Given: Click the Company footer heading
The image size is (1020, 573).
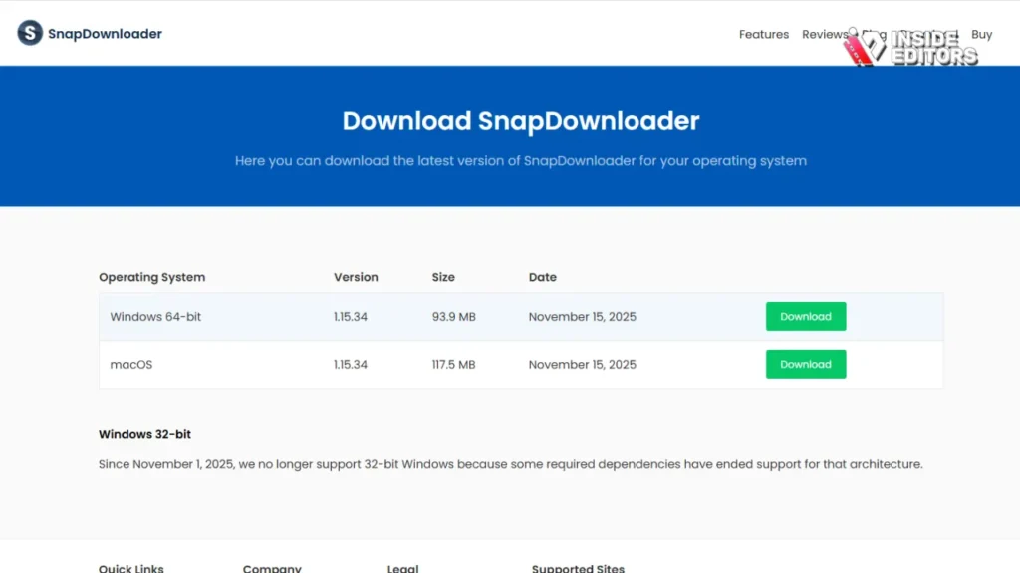Looking at the screenshot, I should tap(272, 568).
